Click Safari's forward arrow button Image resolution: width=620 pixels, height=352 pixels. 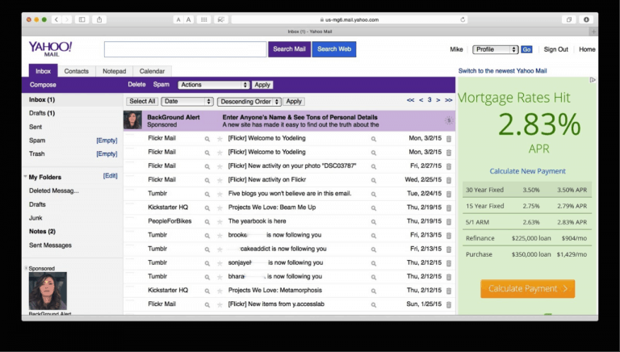pos(66,19)
